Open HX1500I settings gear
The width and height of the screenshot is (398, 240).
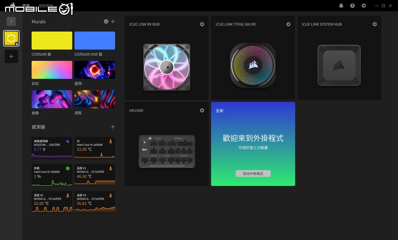pos(202,111)
